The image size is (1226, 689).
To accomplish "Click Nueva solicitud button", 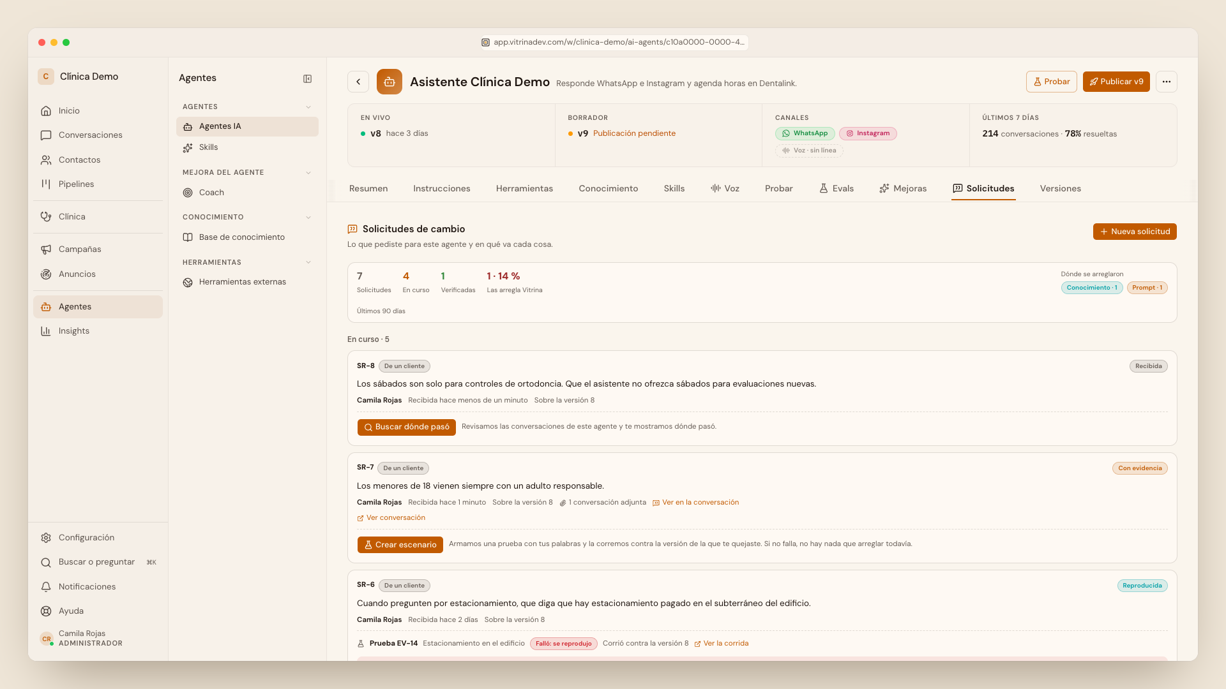I will point(1135,232).
